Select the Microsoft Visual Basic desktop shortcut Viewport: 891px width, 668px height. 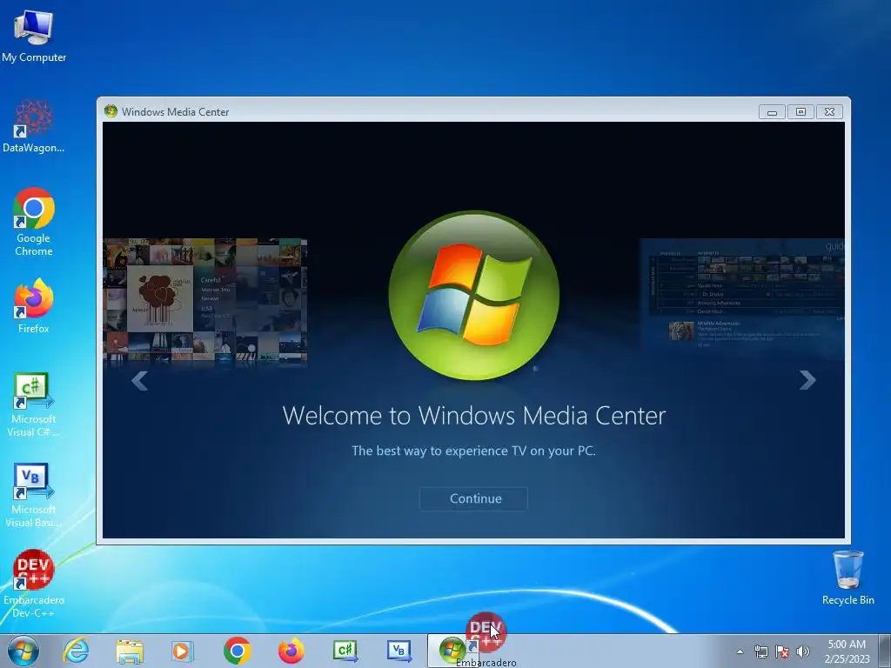tap(34, 495)
